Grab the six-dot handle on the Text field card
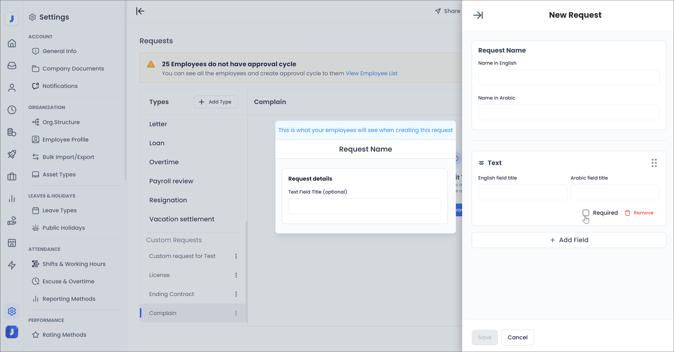The width and height of the screenshot is (674, 352). tap(654, 163)
